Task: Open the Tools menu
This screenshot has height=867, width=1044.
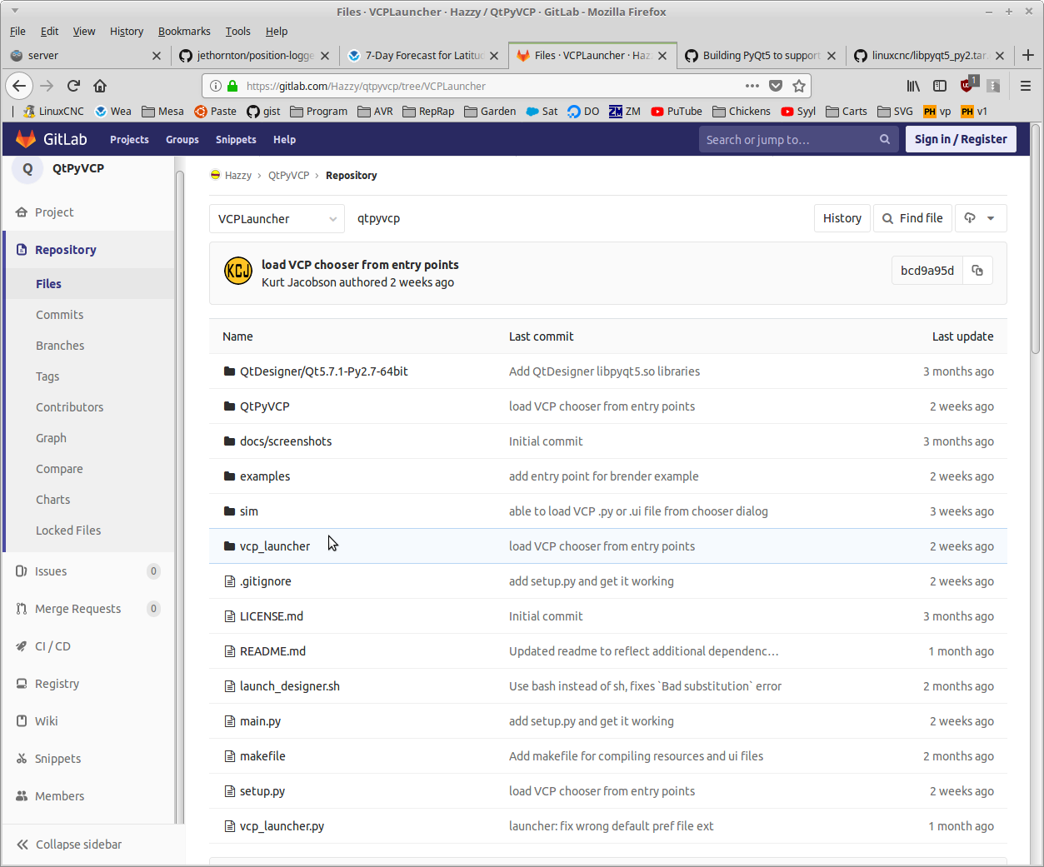Action: pos(237,31)
